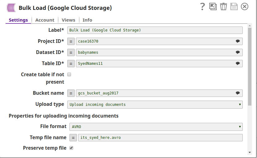Click the scrollbar down arrow
This screenshot has width=257, height=158.
coord(250,152)
